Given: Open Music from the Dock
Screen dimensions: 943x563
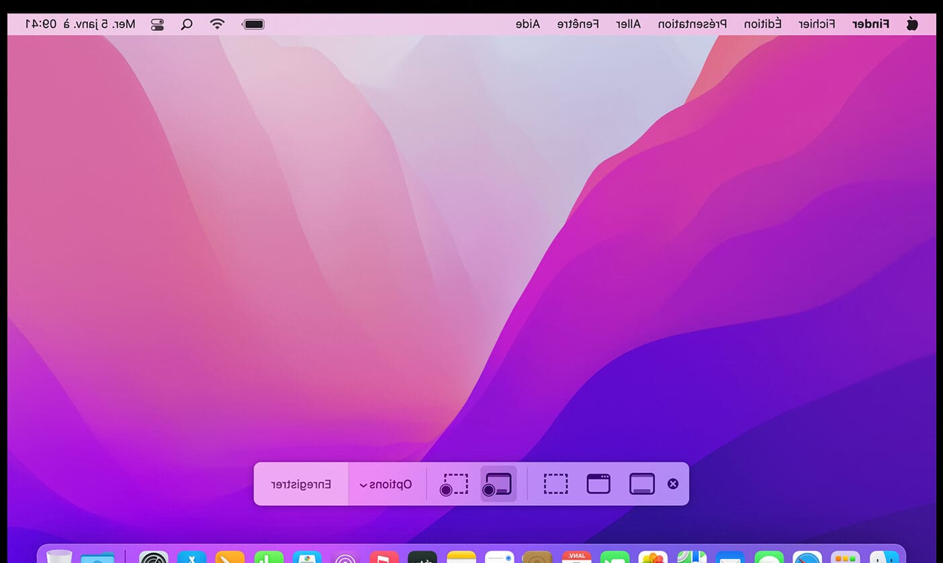Looking at the screenshot, I should (x=384, y=557).
